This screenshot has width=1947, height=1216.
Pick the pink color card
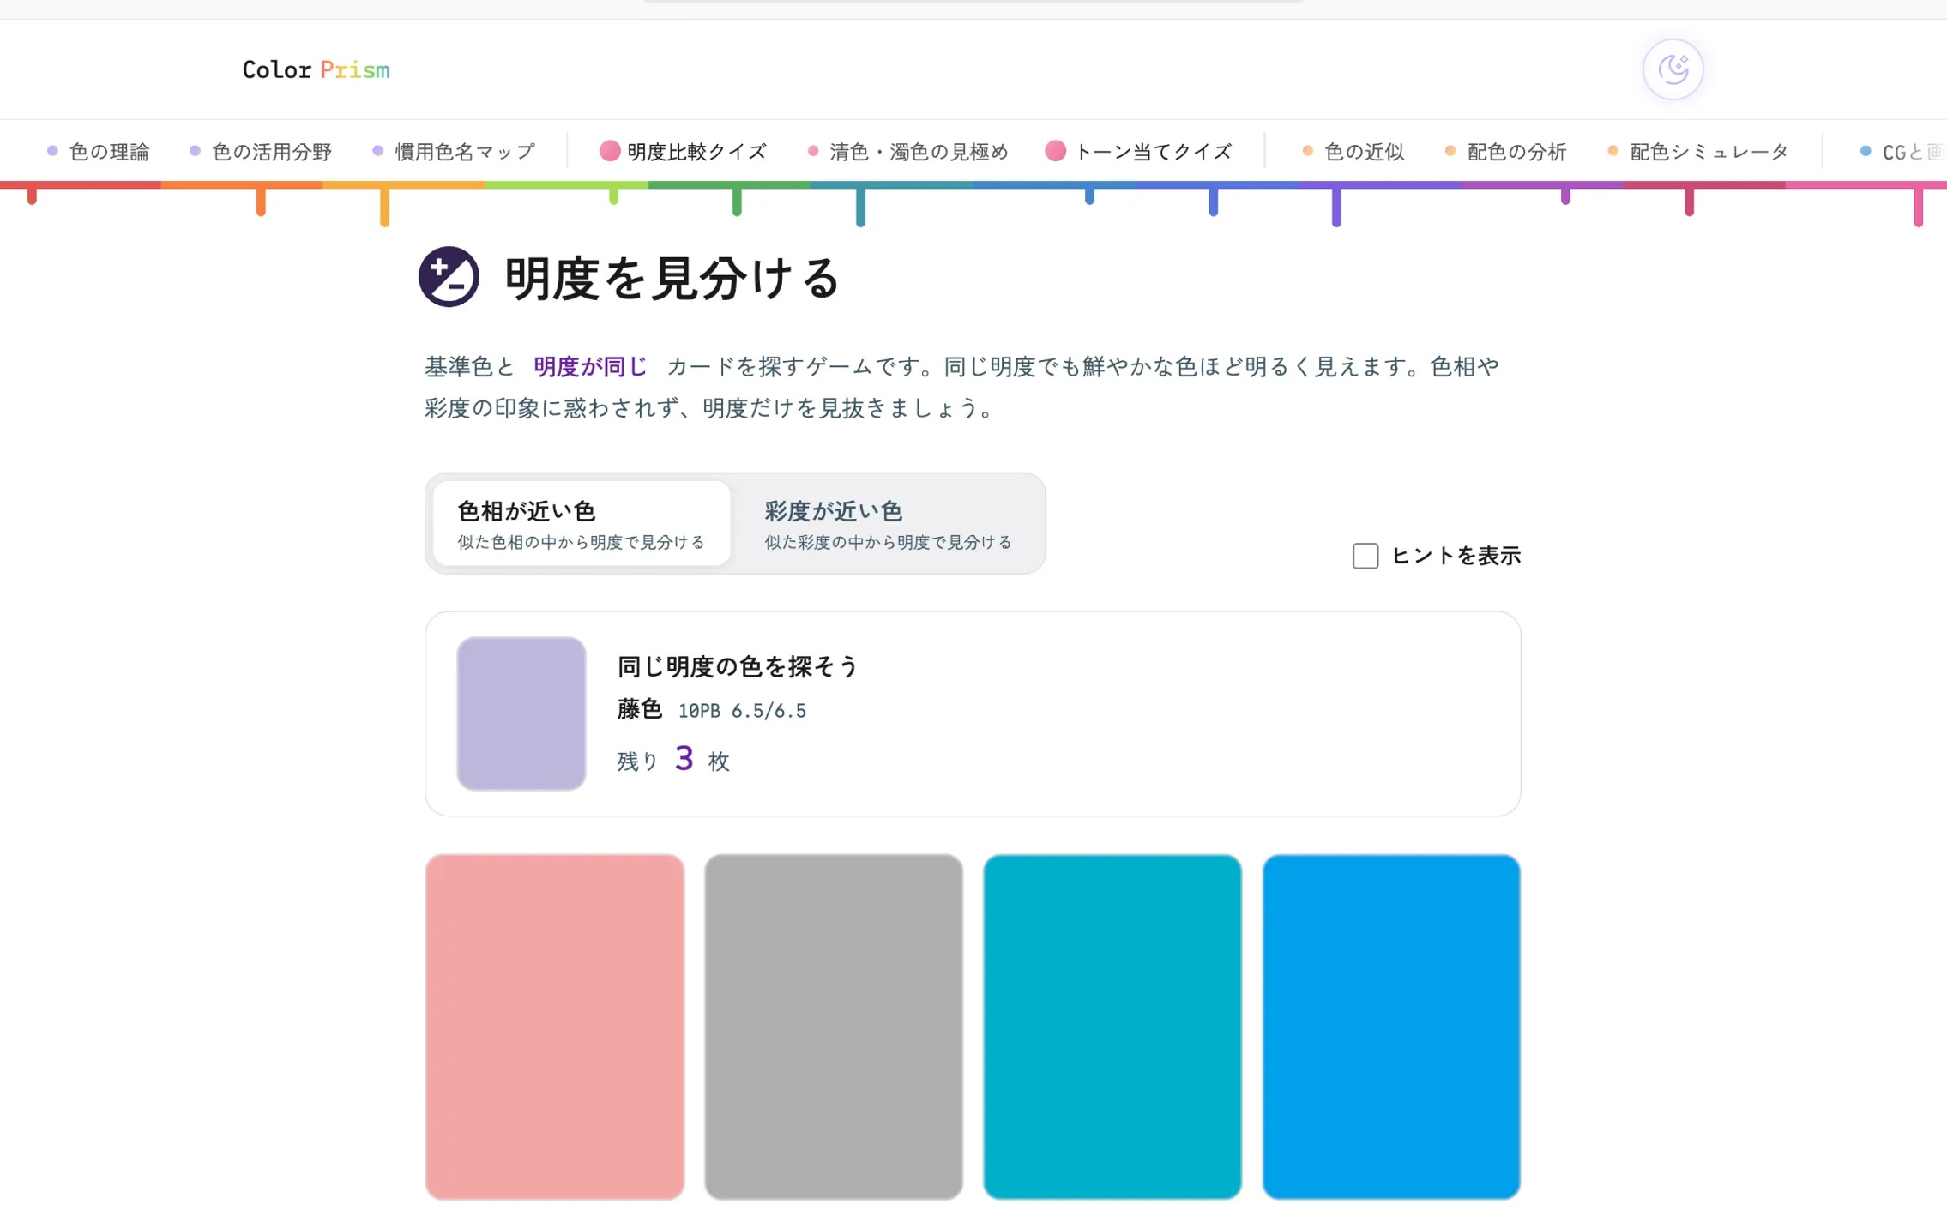click(555, 1026)
